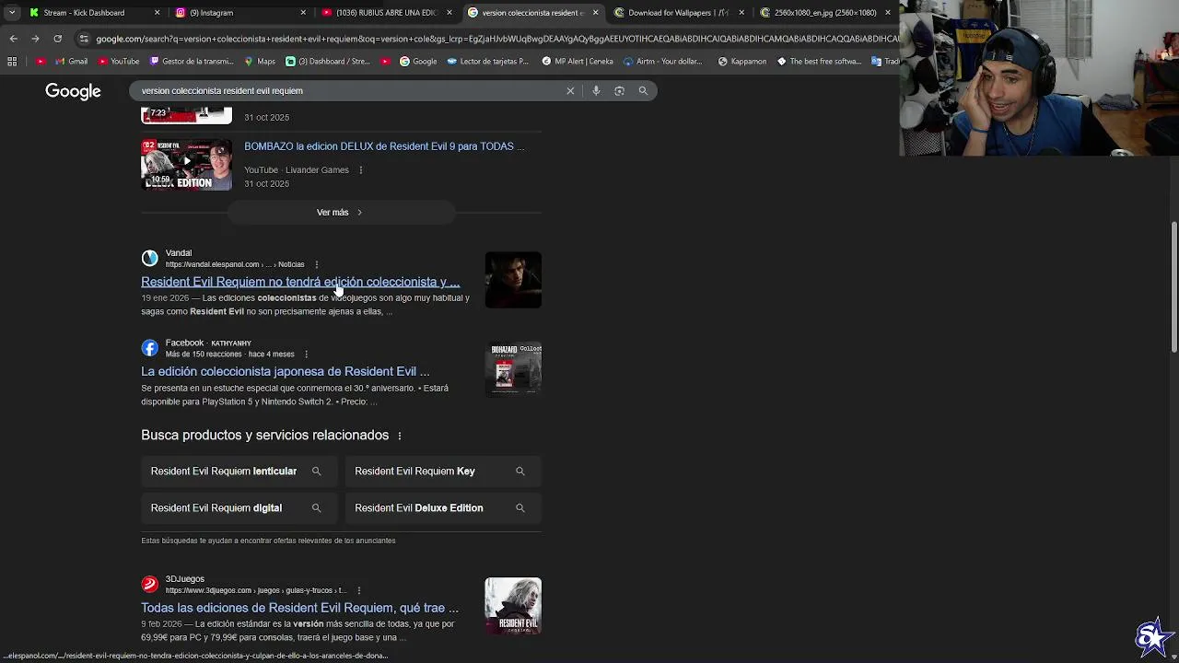
Task: Clear the Google search box with X
Action: 570,90
